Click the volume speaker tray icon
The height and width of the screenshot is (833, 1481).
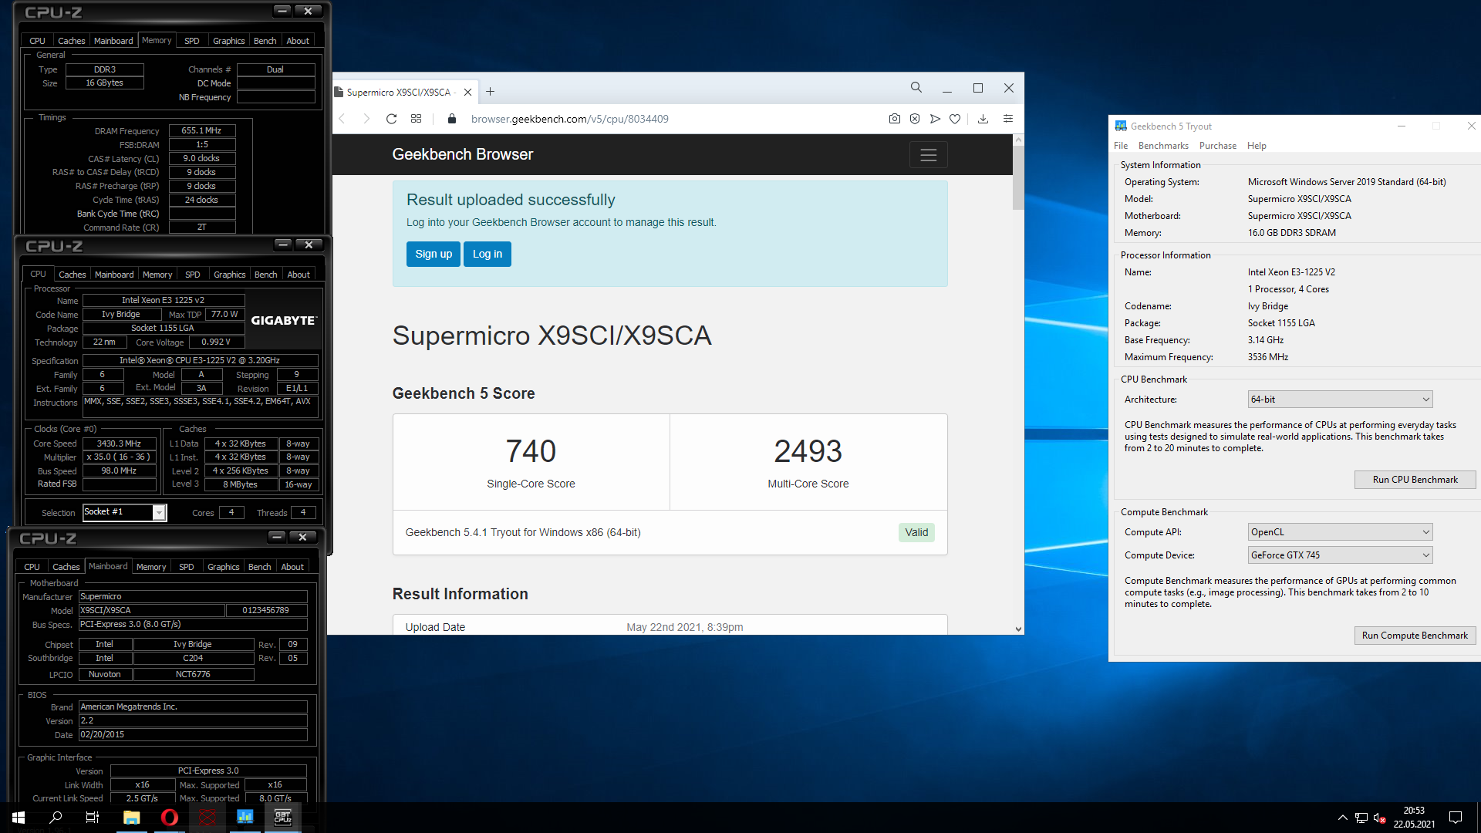(1379, 818)
